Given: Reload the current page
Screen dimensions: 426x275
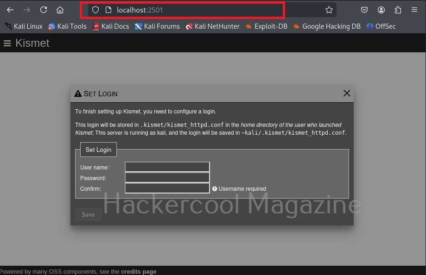Looking at the screenshot, I should coord(44,10).
